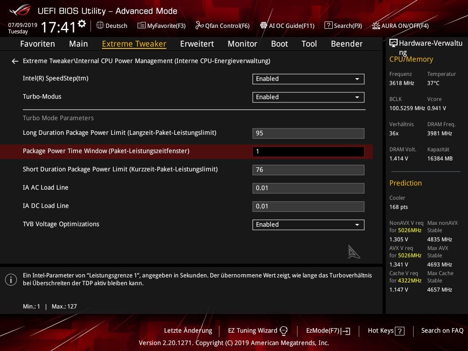
Task: Open the Beenden tab
Action: (x=347, y=44)
